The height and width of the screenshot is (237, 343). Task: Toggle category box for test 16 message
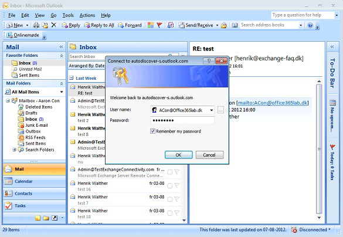pos(170,186)
